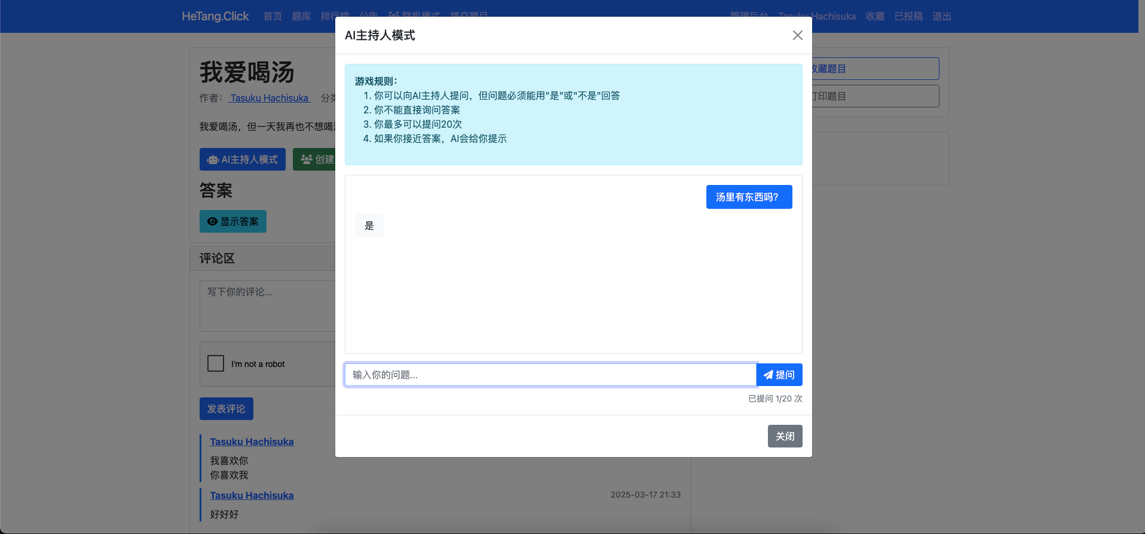This screenshot has height=534, width=1145.
Task: Click the eye icon on 显示答案 button
Action: point(212,222)
